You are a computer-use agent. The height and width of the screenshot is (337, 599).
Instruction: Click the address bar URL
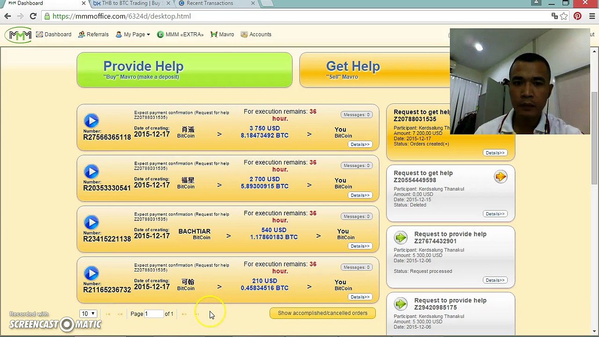[122, 16]
